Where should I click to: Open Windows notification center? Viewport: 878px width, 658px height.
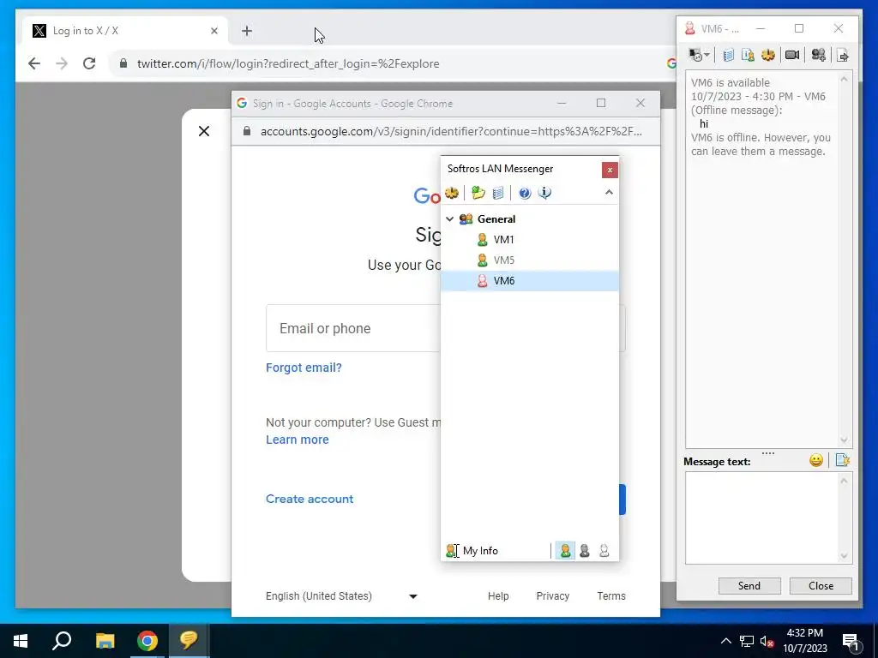(x=851, y=642)
